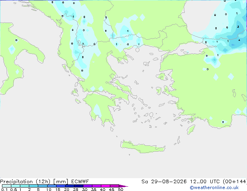This screenshot has height=191, width=247.
Task: Pick the legend swatch between 20 and 25
Action: click(69, 186)
